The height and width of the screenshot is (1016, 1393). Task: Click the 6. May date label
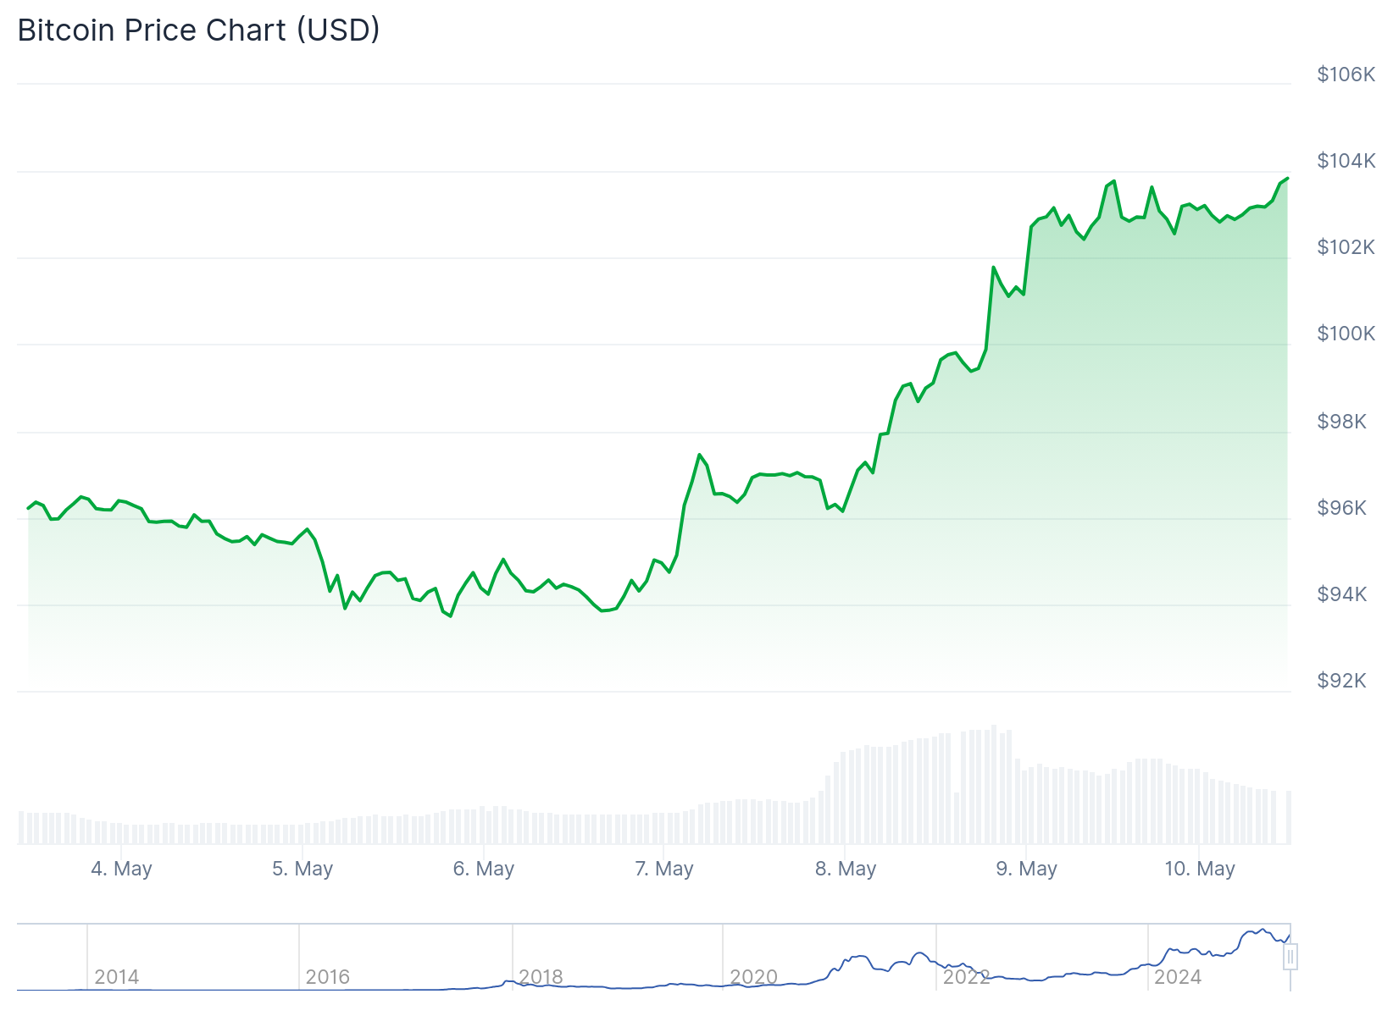pyautogui.click(x=484, y=869)
